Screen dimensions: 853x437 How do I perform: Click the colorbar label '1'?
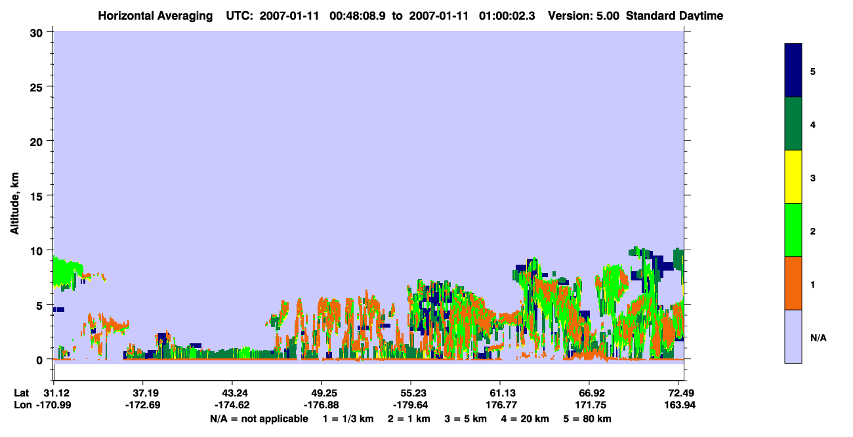[813, 284]
